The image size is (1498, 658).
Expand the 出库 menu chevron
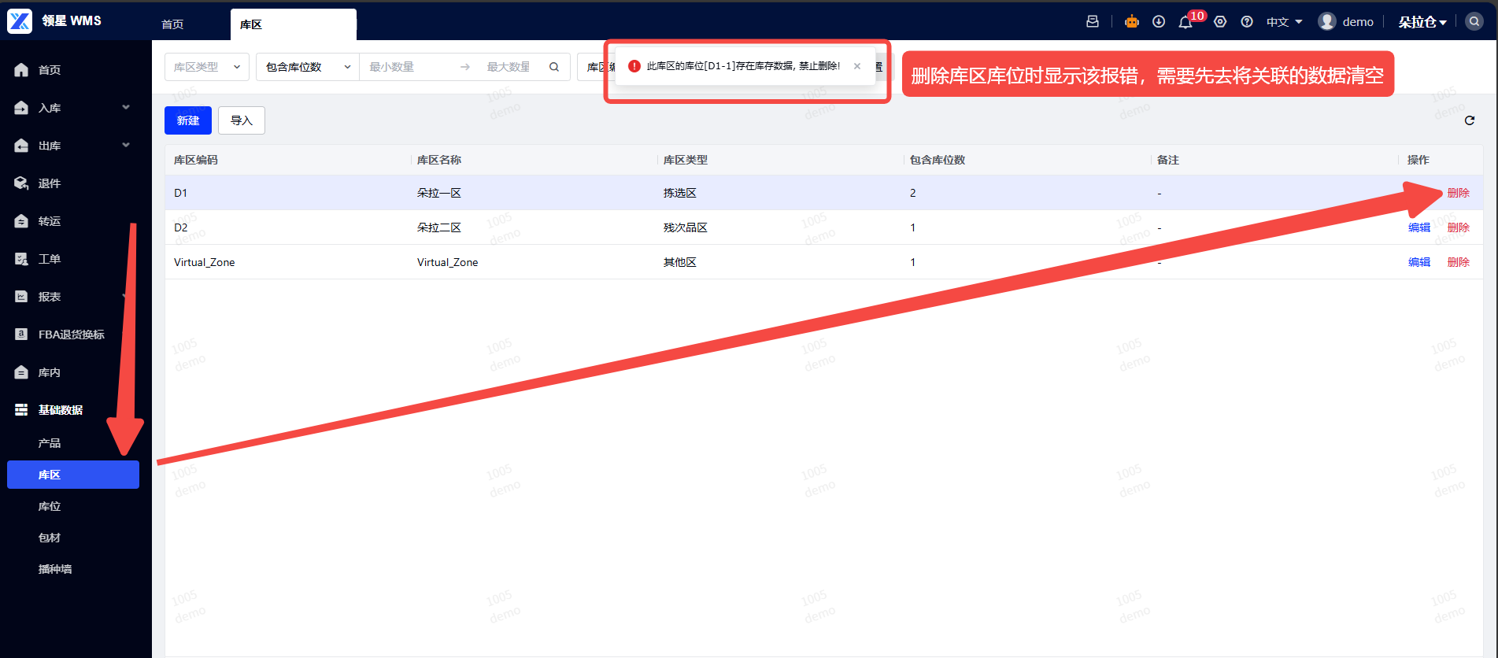tap(126, 145)
